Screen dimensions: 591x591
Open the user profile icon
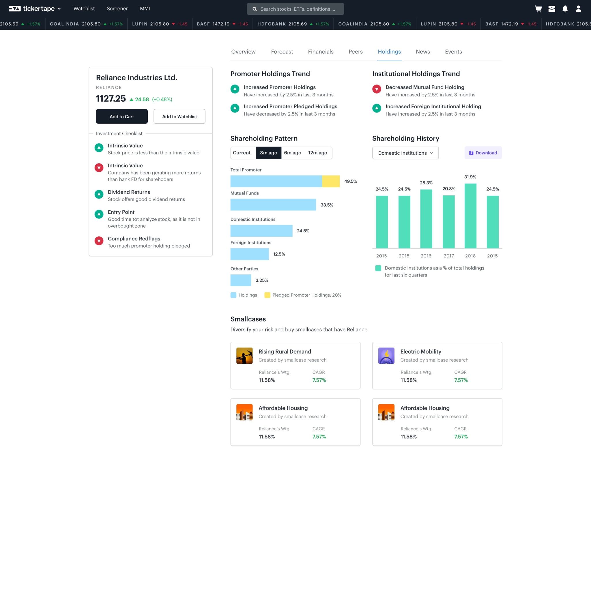[x=578, y=9]
